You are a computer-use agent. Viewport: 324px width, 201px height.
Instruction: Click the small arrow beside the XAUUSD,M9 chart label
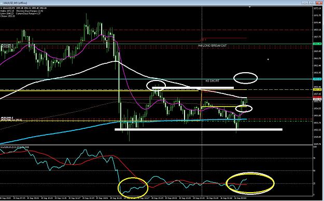point(1,8)
